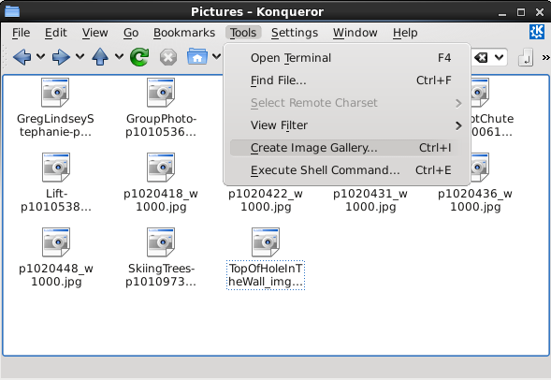
Task: Reload the current folder view
Action: pos(139,57)
